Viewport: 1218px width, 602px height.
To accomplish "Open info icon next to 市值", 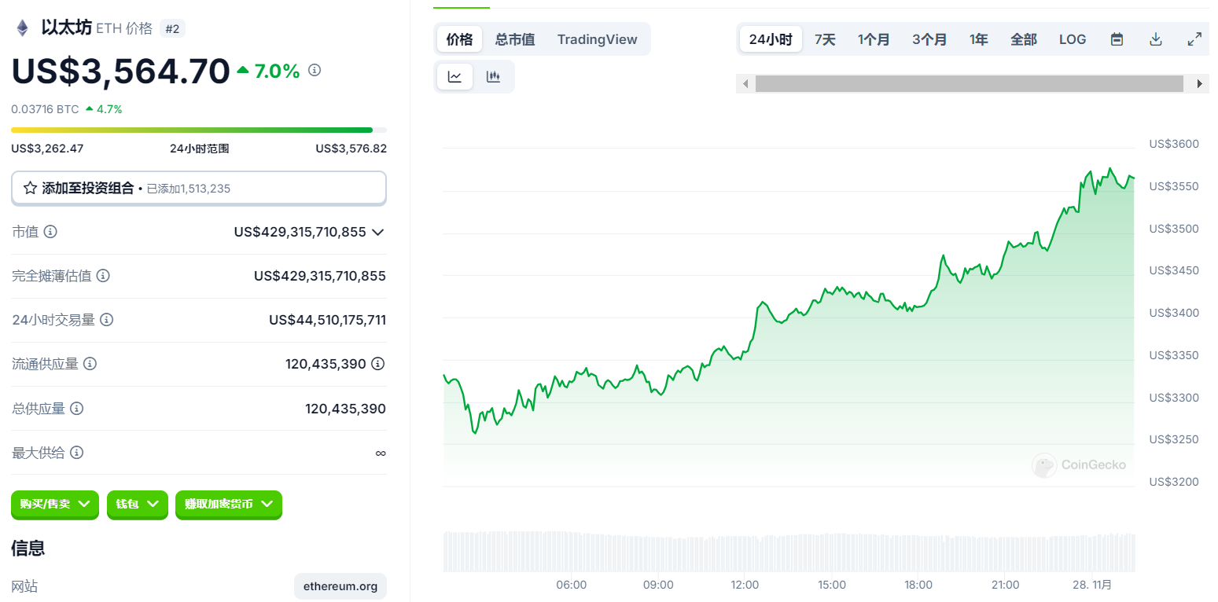I will tap(50, 232).
